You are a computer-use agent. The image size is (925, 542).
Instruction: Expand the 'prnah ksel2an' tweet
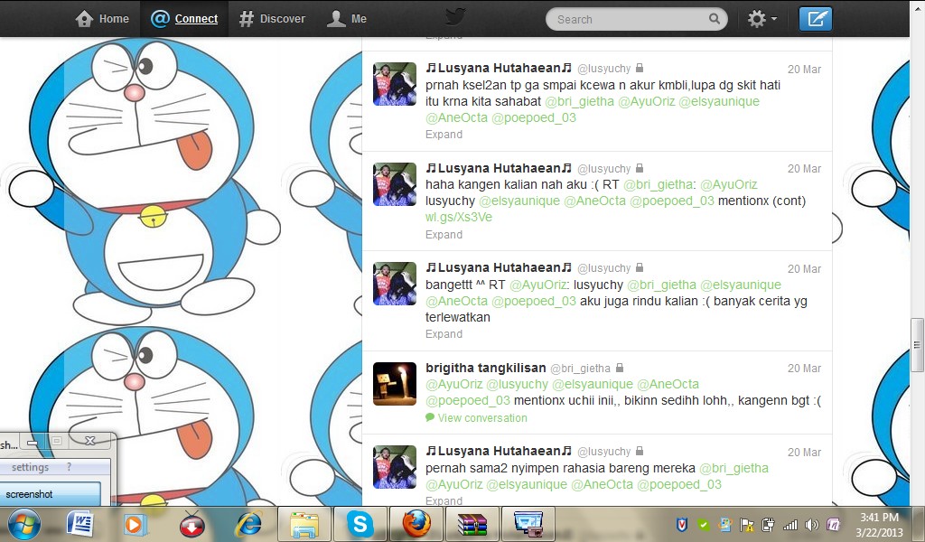[444, 135]
